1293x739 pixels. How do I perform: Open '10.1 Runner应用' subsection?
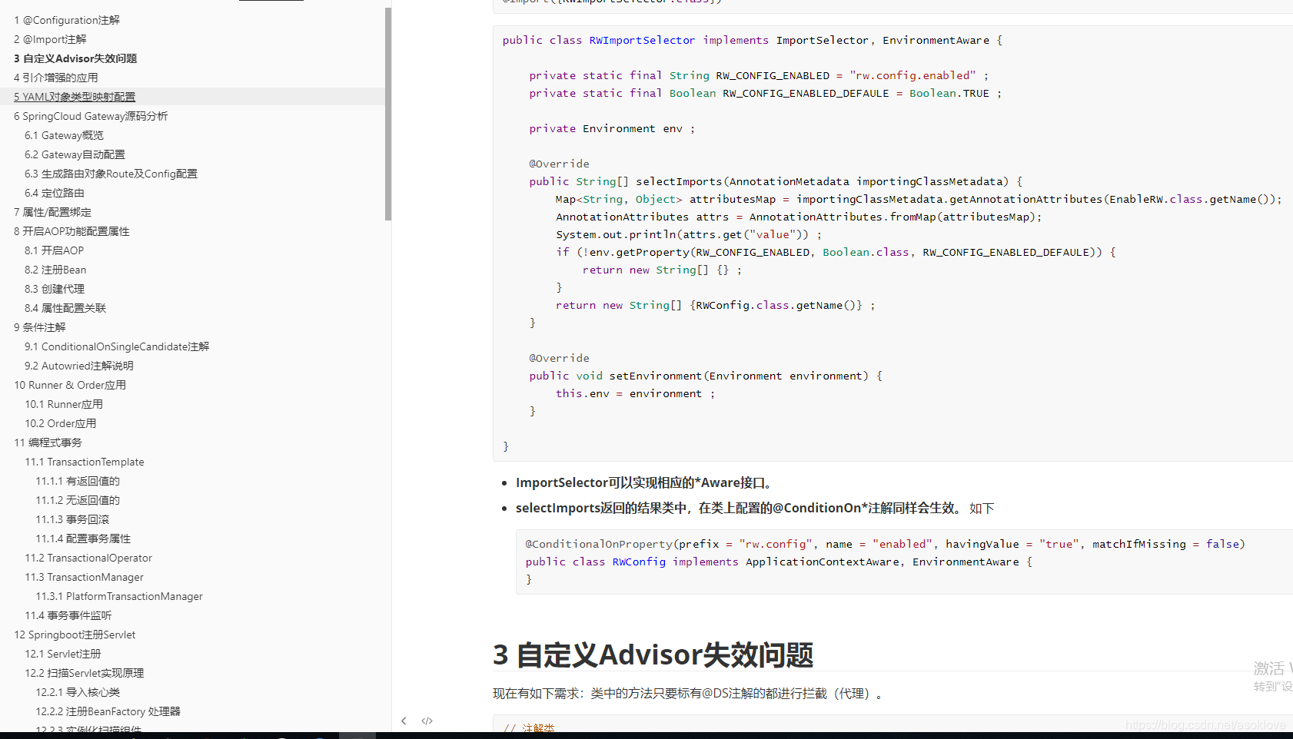[64, 404]
